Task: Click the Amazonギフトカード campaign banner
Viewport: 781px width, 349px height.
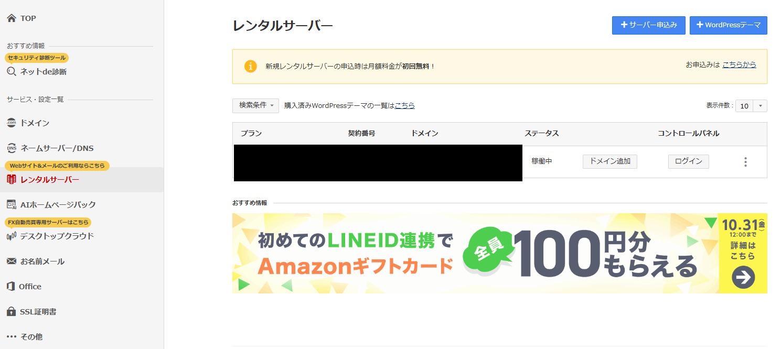Action: coord(499,253)
